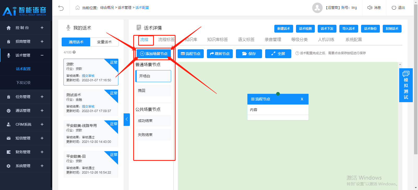
Task: Click 添加场景节点 button
Action: coord(154,54)
